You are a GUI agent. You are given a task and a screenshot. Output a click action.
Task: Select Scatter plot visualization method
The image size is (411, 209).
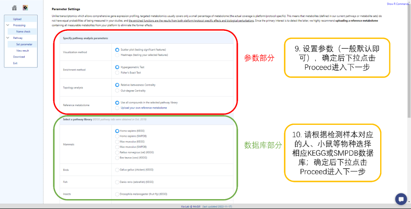click(x=117, y=49)
